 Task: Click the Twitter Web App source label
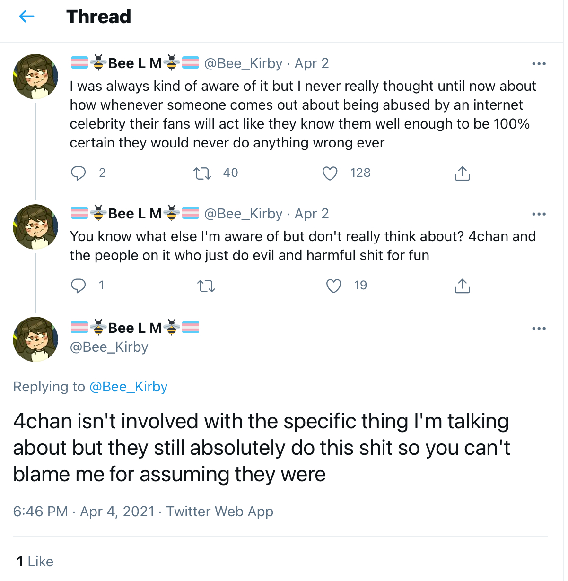pos(220,512)
